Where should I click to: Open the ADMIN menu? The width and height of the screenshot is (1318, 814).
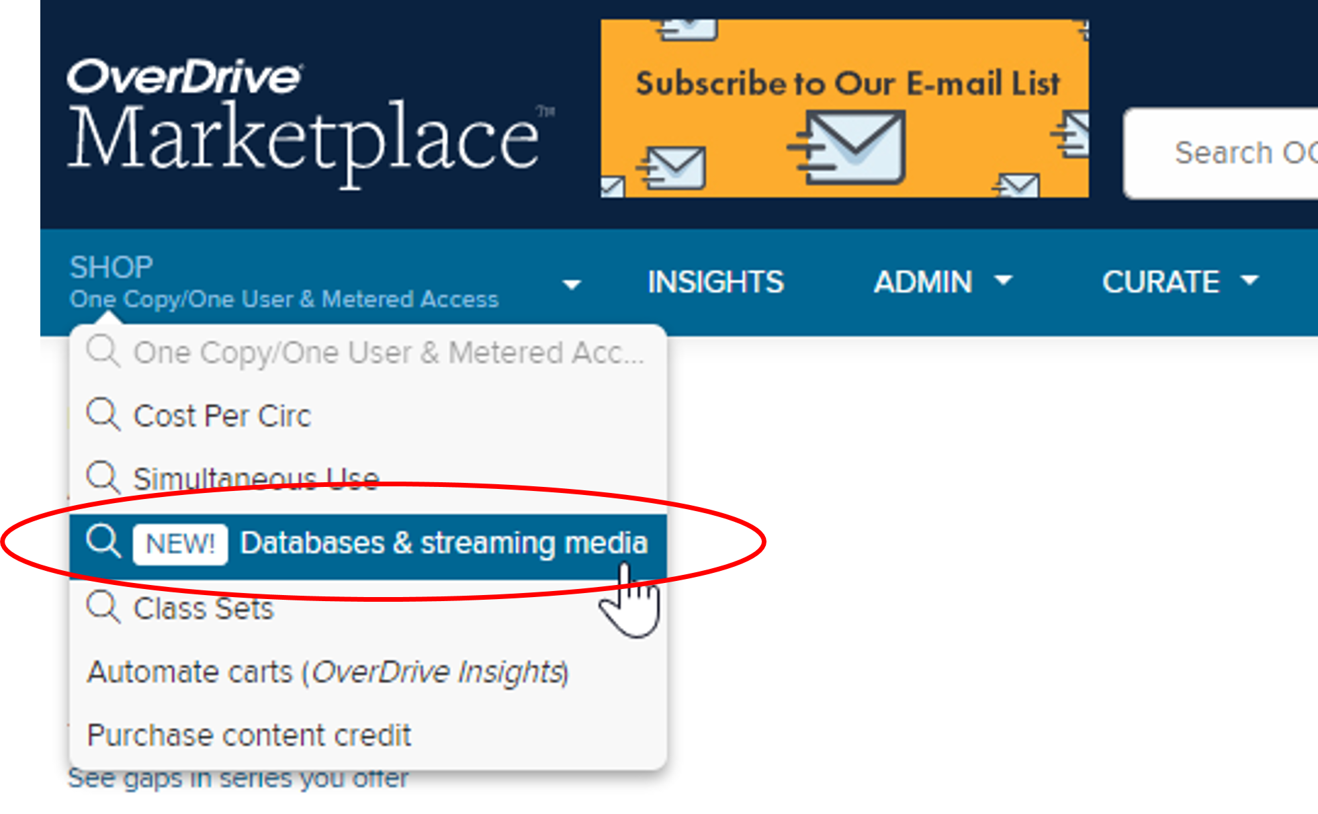pos(923,282)
